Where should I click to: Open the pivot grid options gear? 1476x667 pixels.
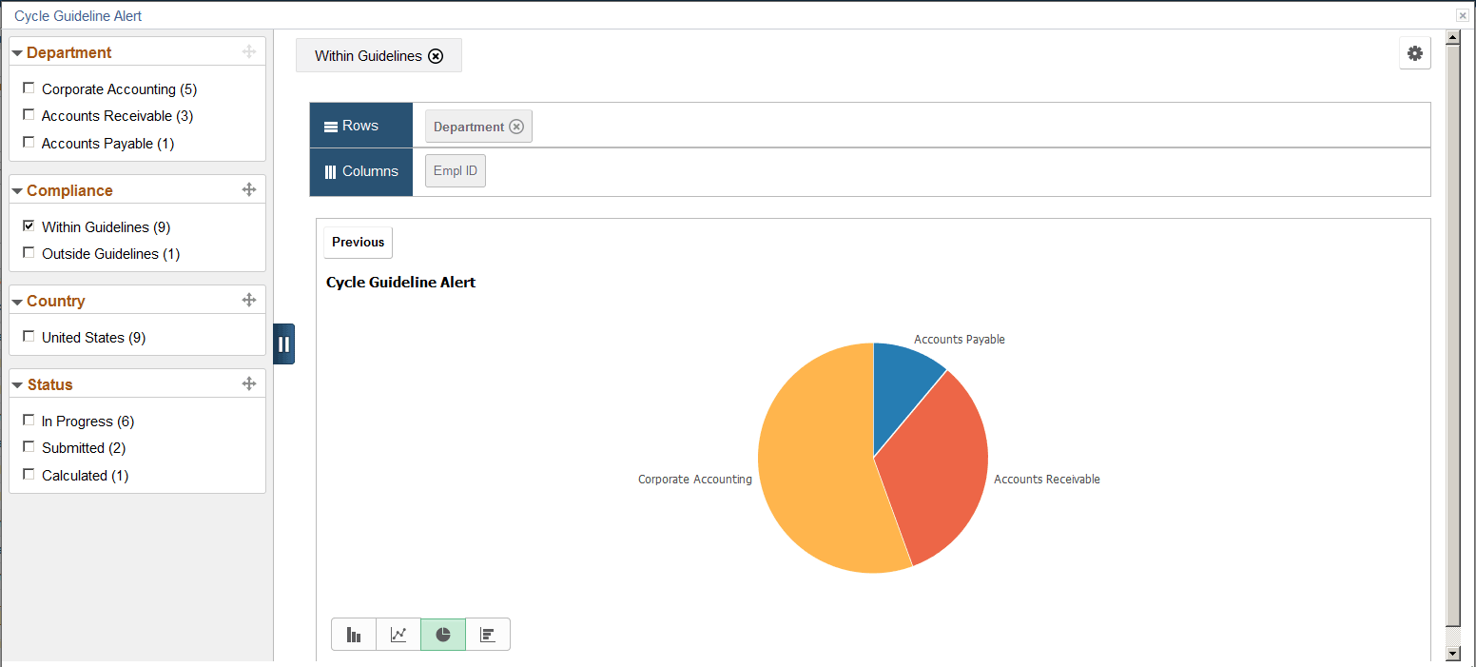(1414, 53)
